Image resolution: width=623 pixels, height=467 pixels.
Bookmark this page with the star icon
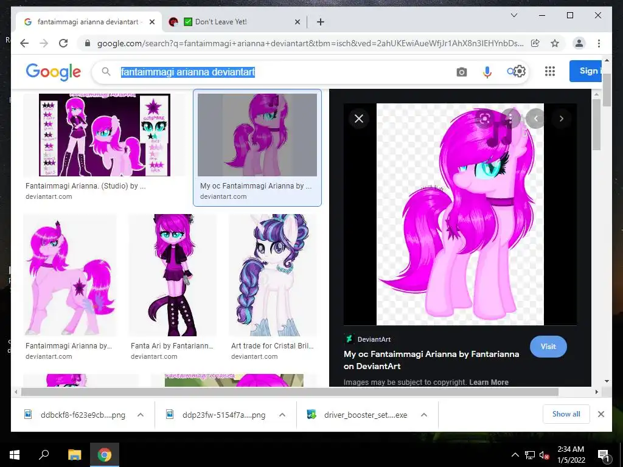(555, 43)
